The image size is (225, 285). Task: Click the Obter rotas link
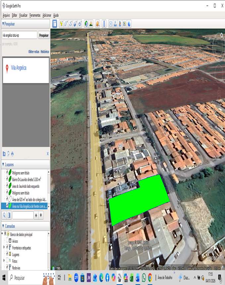pyautogui.click(x=33, y=52)
